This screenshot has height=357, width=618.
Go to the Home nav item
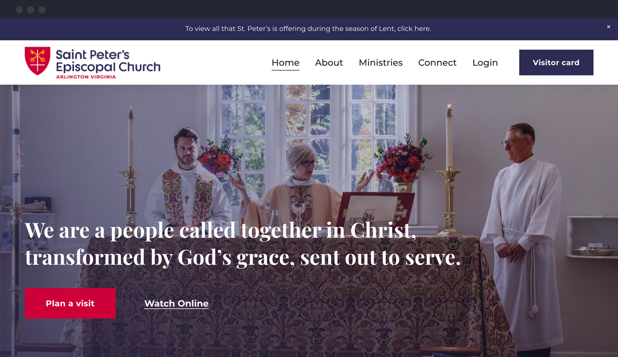click(x=285, y=63)
